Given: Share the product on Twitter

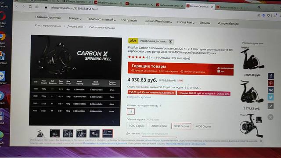Looking at the screenshot, I should pos(271,97).
